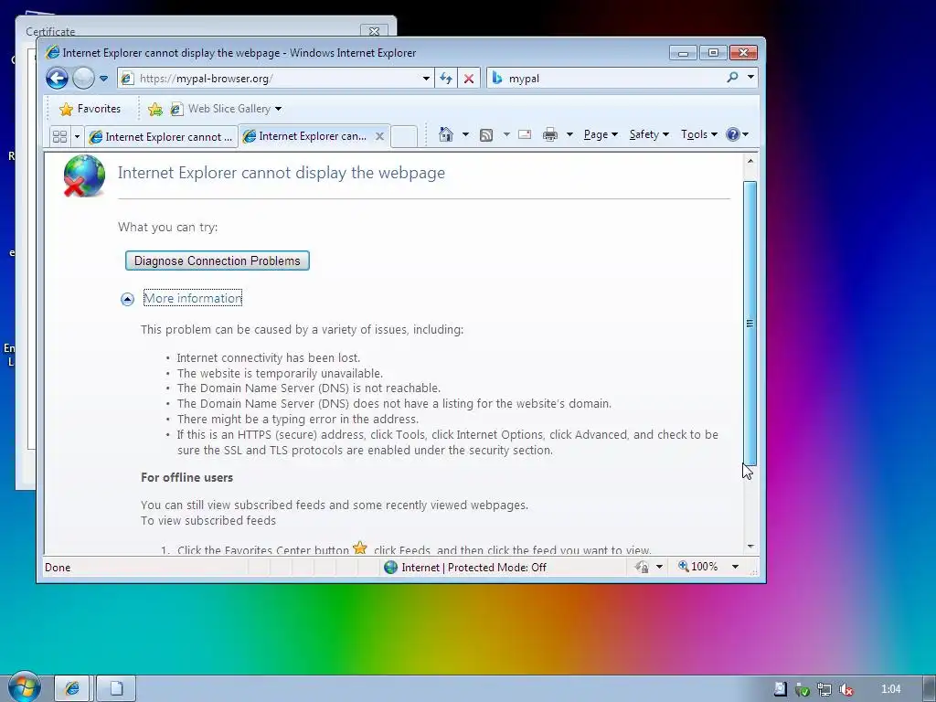Click the More information link
936x702 pixels.
tap(193, 299)
